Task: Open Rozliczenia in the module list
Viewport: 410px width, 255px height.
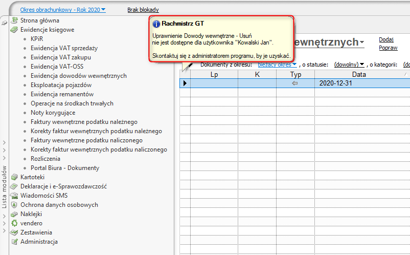Action: (x=45, y=159)
